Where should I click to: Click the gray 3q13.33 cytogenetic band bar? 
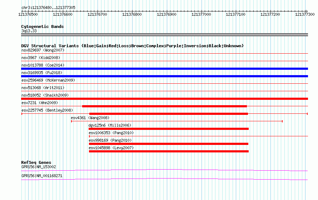click(x=164, y=35)
